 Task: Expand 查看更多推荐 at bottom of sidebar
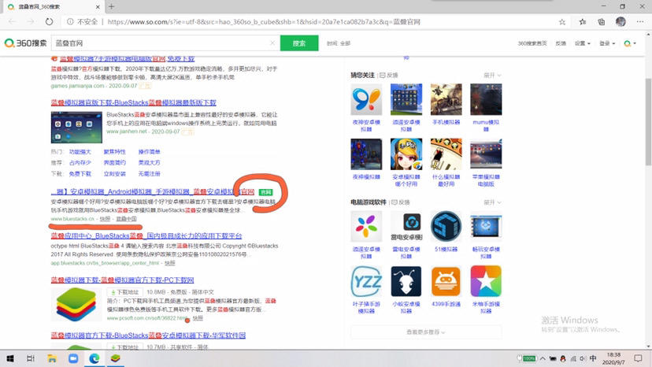(x=425, y=332)
